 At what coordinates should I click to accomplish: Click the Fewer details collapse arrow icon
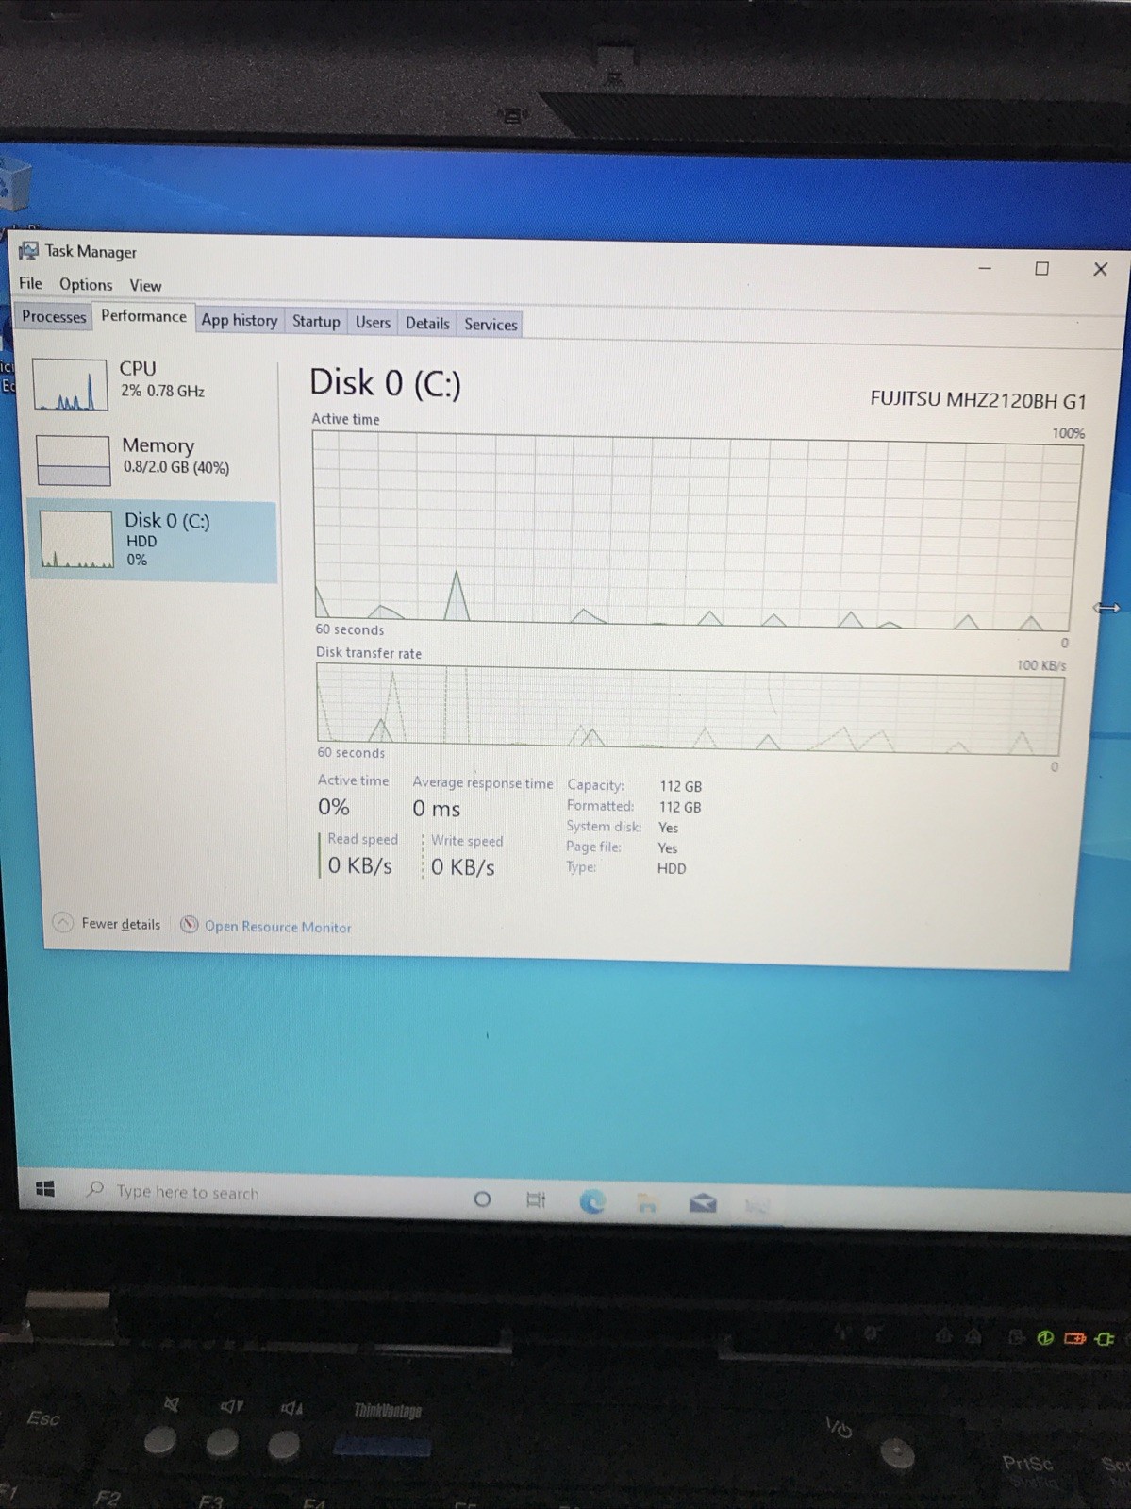coord(62,923)
